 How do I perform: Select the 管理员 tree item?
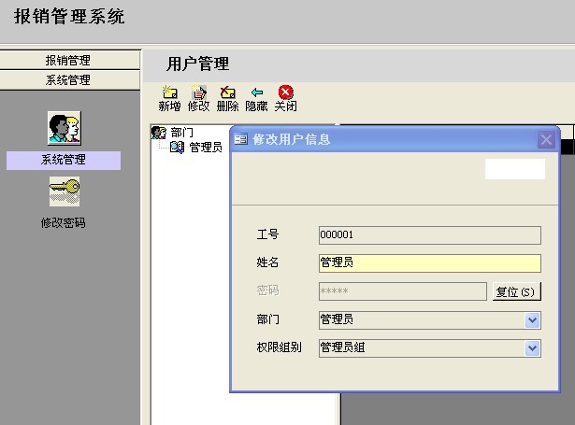pos(206,148)
